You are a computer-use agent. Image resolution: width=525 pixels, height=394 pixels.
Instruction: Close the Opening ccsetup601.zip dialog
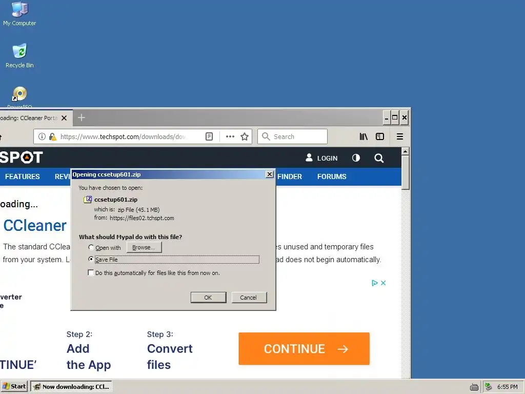270,174
